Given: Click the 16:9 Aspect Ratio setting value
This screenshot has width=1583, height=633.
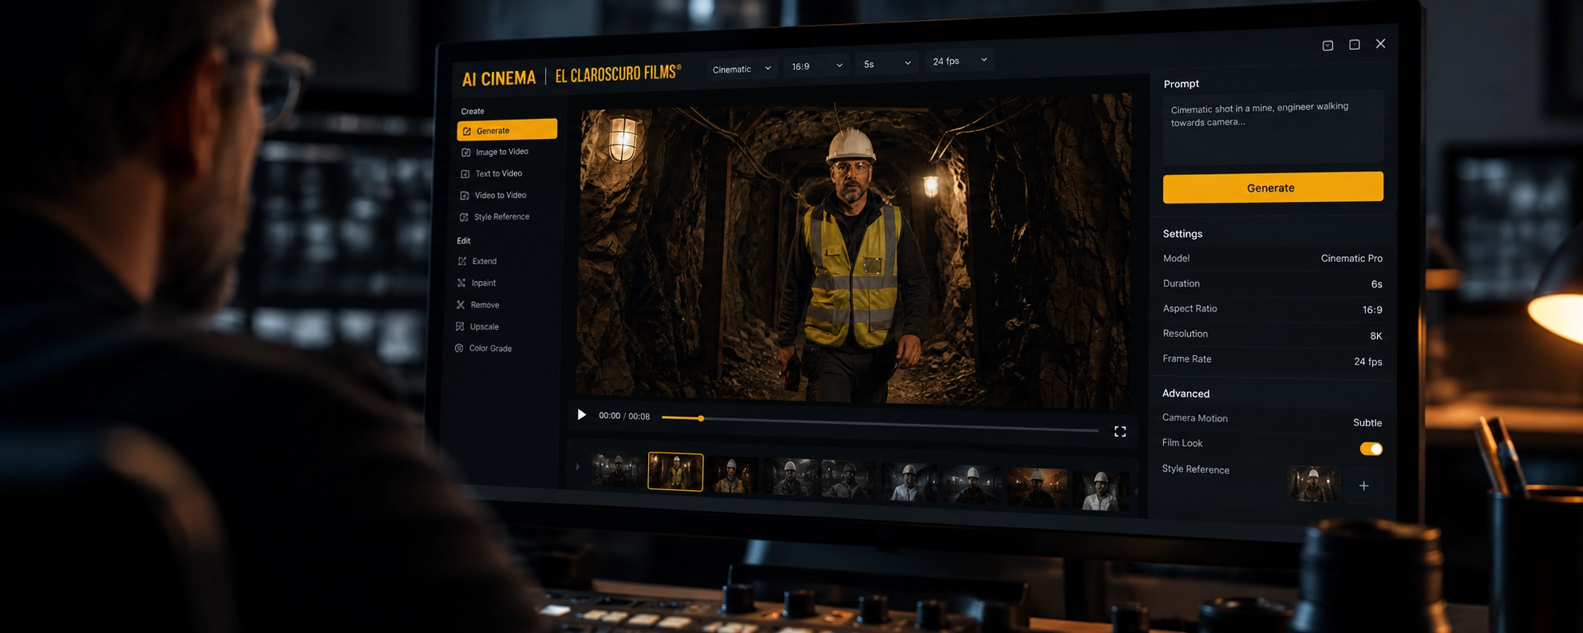Looking at the screenshot, I should coord(1371,310).
